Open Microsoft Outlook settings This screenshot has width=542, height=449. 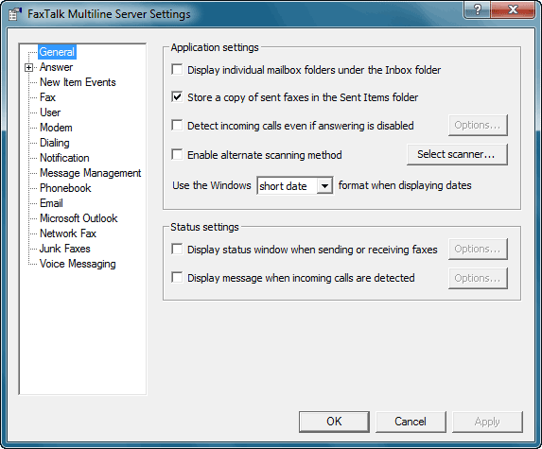[x=79, y=218]
